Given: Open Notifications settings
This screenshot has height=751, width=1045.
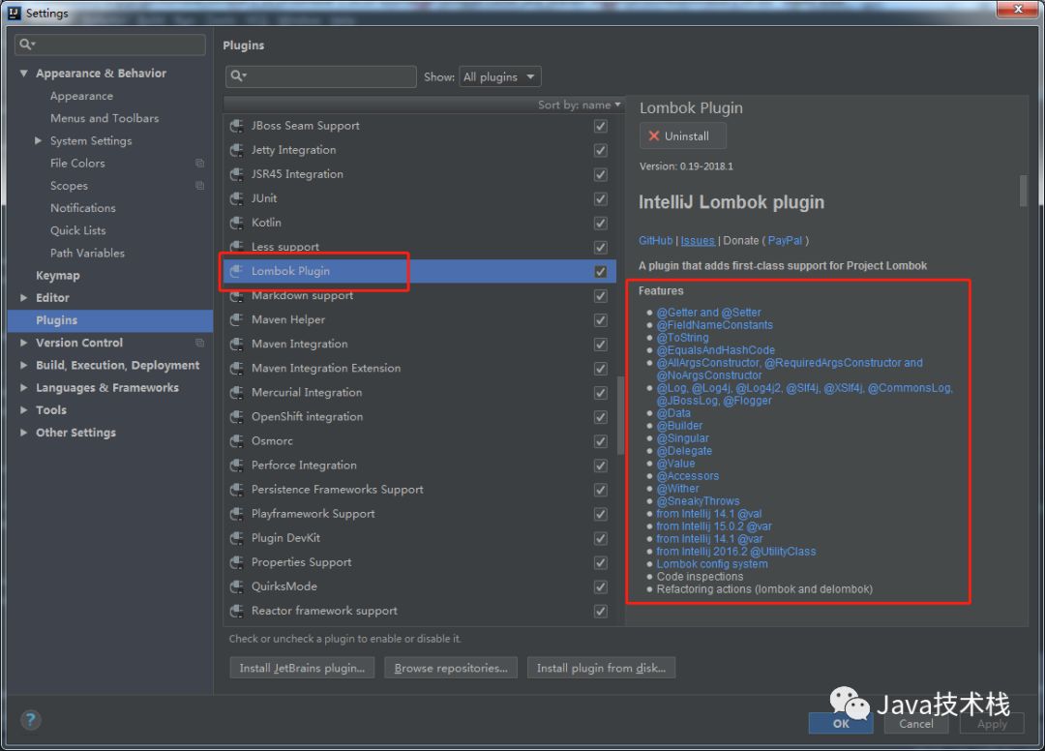Looking at the screenshot, I should 82,208.
